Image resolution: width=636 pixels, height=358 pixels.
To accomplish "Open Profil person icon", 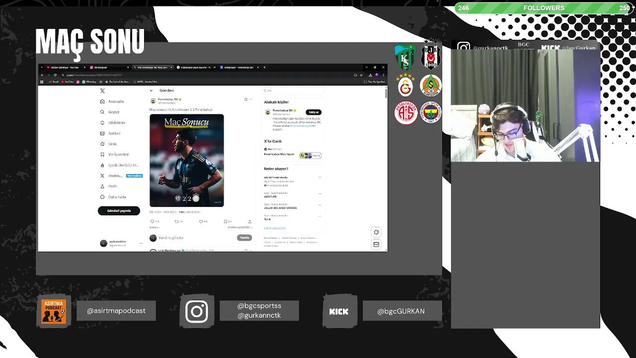I will click(x=102, y=186).
